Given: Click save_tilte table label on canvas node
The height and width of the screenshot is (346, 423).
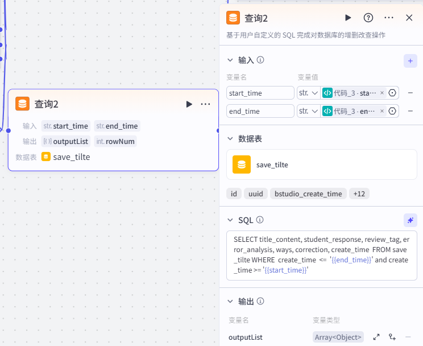Looking at the screenshot, I should 72,157.
